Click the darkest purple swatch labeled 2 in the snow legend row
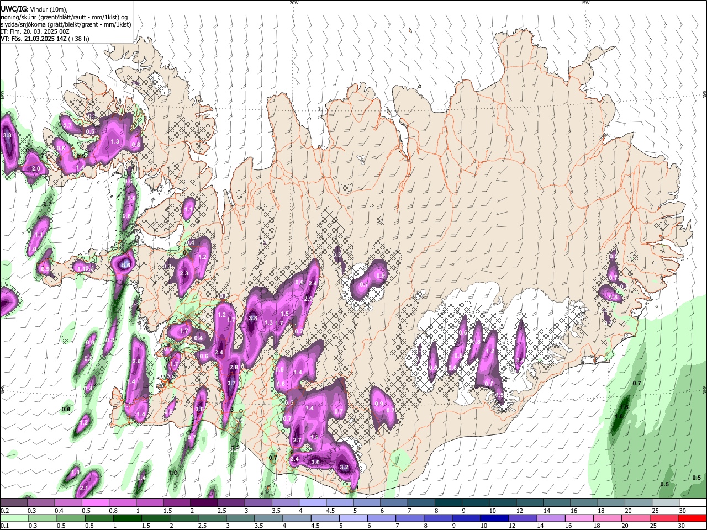 pos(203,503)
